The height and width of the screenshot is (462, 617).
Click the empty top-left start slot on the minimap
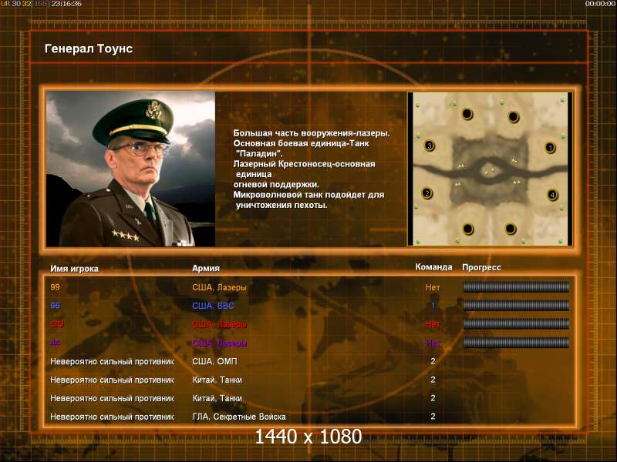click(x=467, y=115)
